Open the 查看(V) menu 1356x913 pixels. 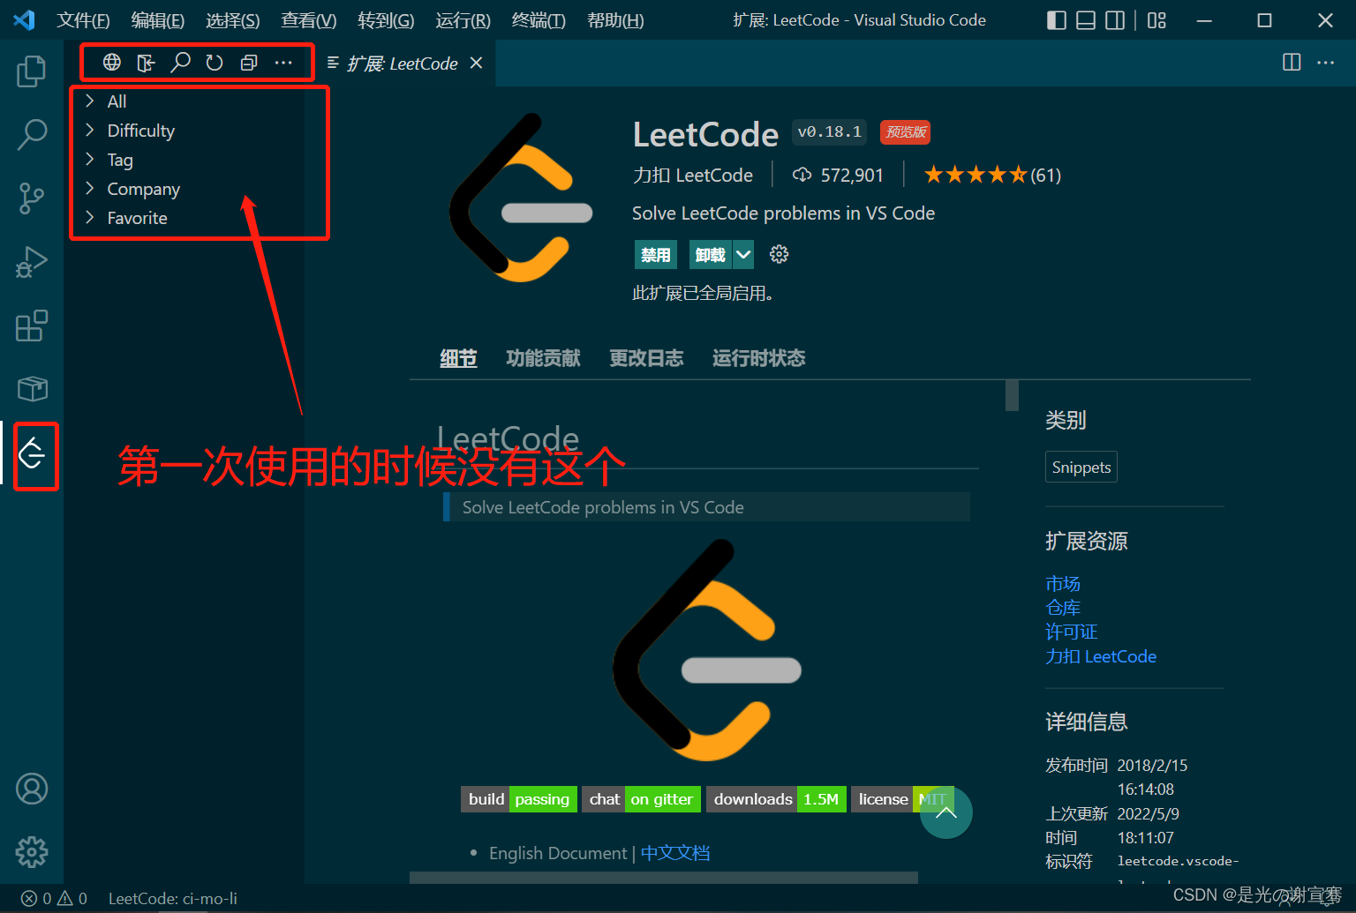(308, 20)
